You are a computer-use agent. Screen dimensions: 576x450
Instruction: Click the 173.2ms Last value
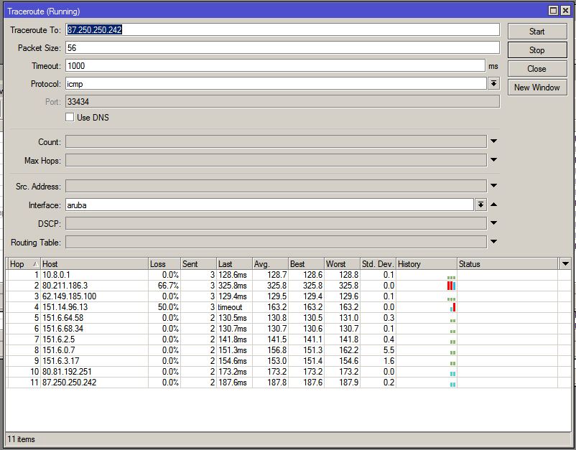(x=233, y=372)
